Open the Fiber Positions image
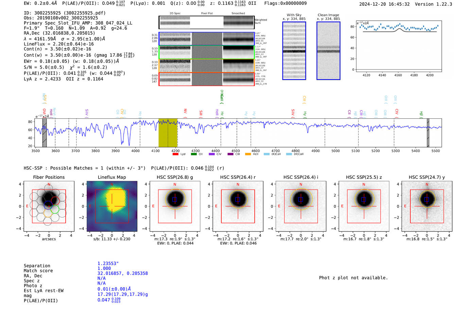 (x=49, y=206)
